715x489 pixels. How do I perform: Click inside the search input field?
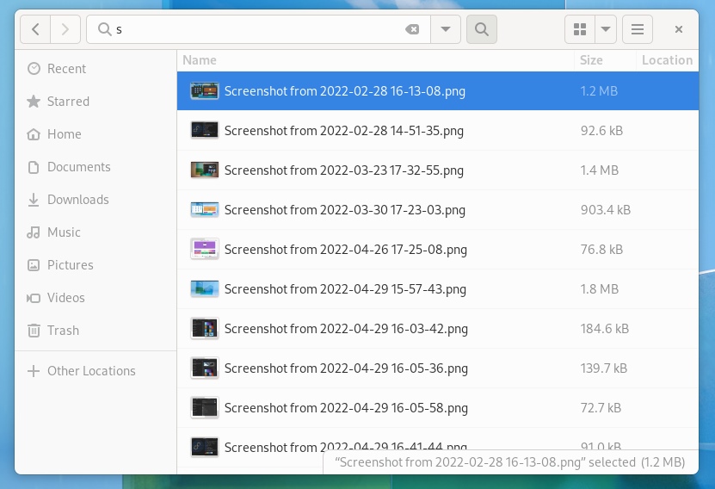click(x=258, y=29)
